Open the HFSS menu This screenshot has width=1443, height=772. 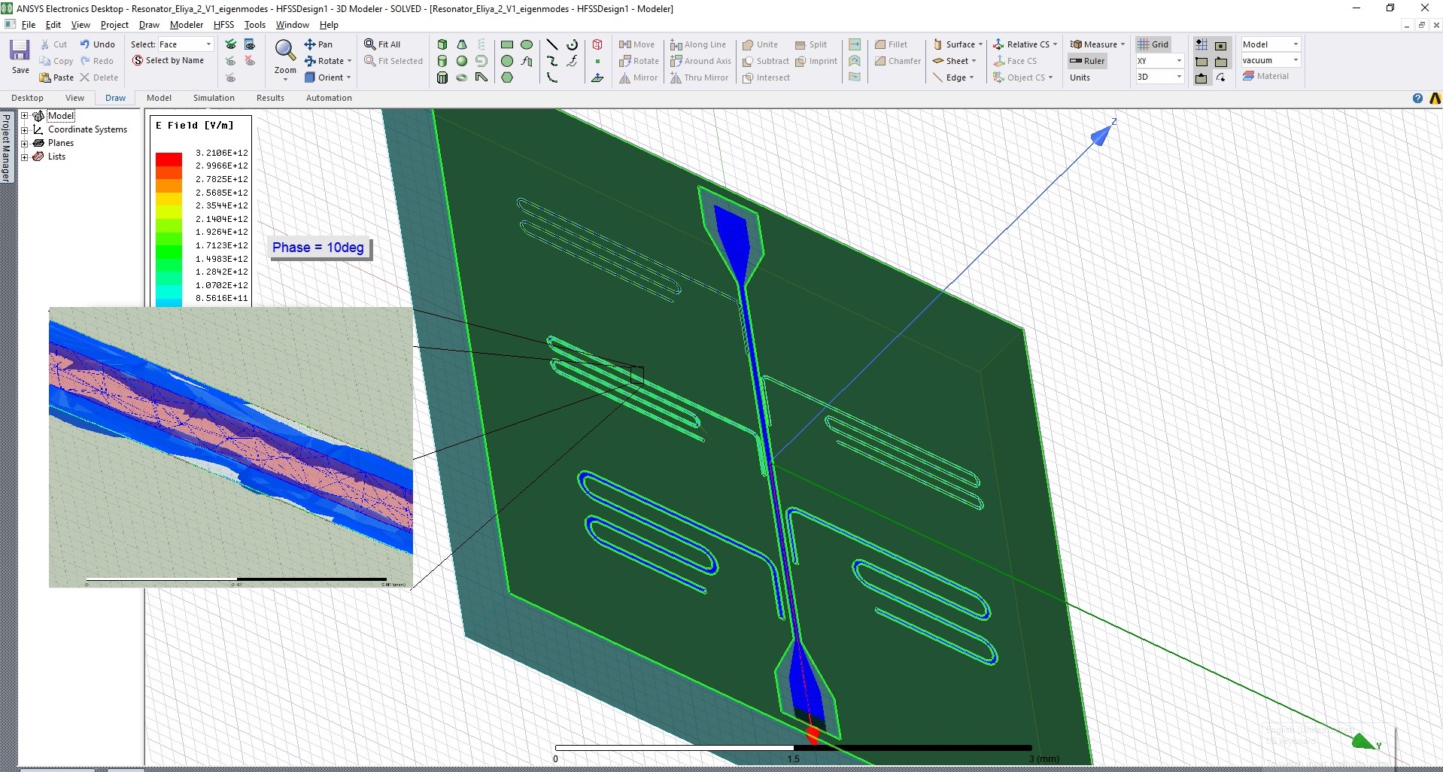(x=223, y=25)
